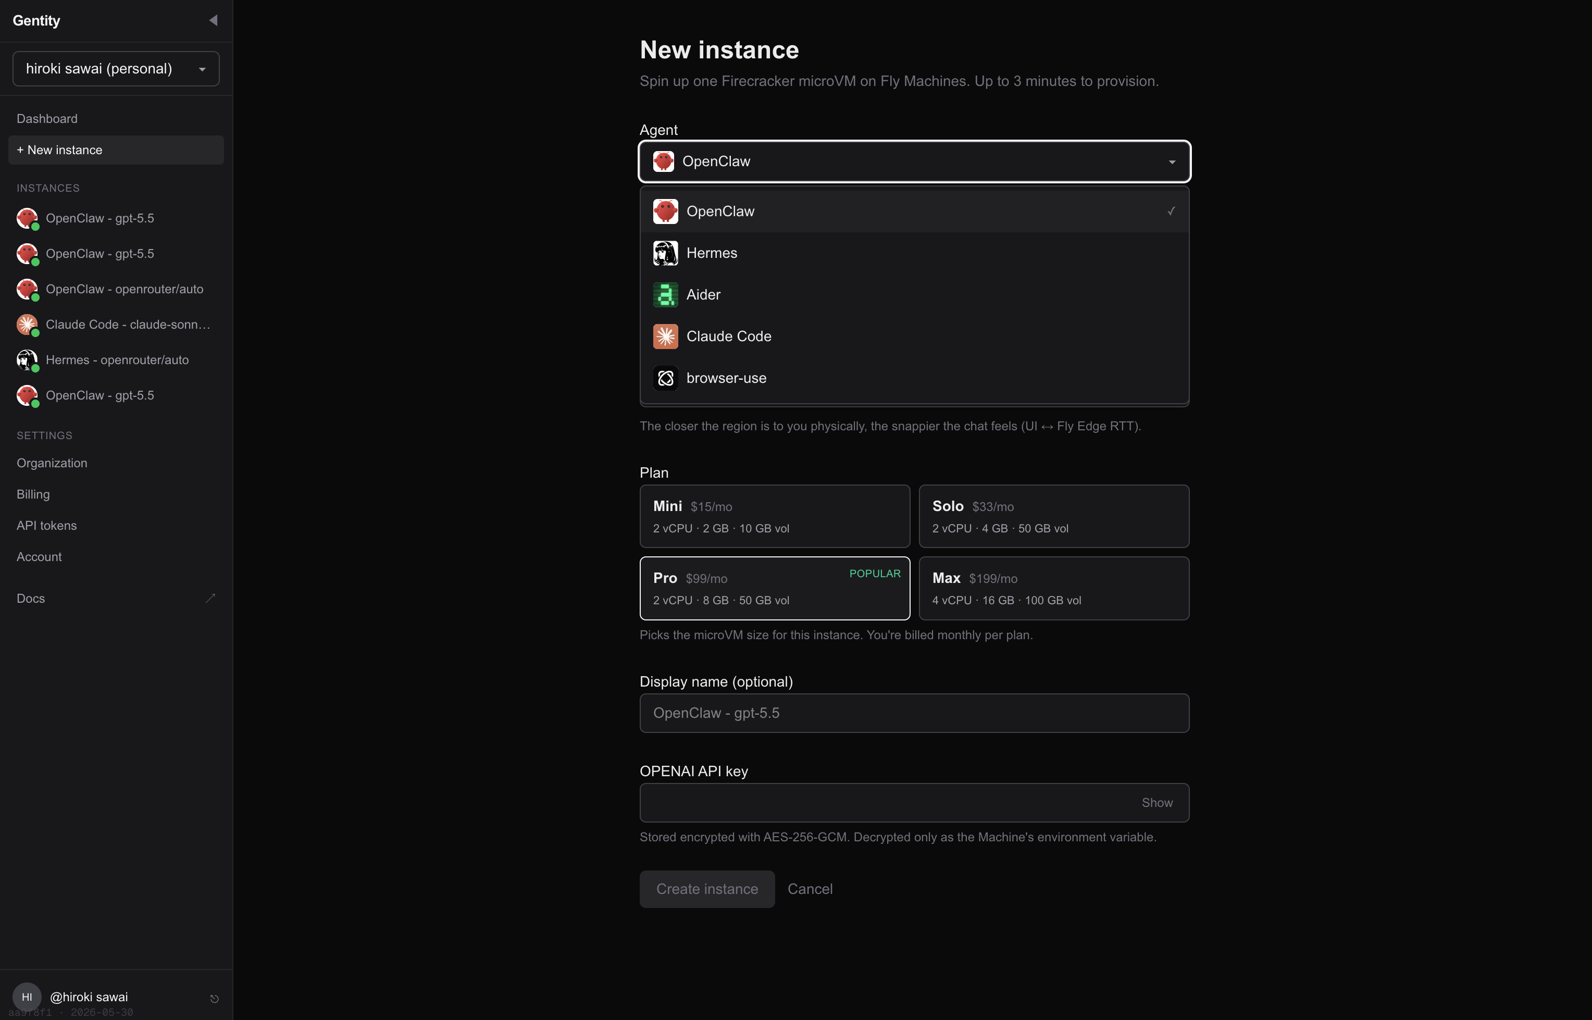Click the OpenClaw red mascot icon in list
Image resolution: width=1592 pixels, height=1020 pixels.
coord(666,212)
